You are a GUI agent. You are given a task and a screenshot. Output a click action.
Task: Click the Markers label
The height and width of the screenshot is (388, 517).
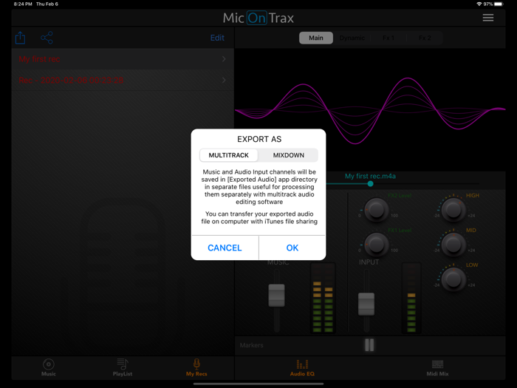(252, 345)
